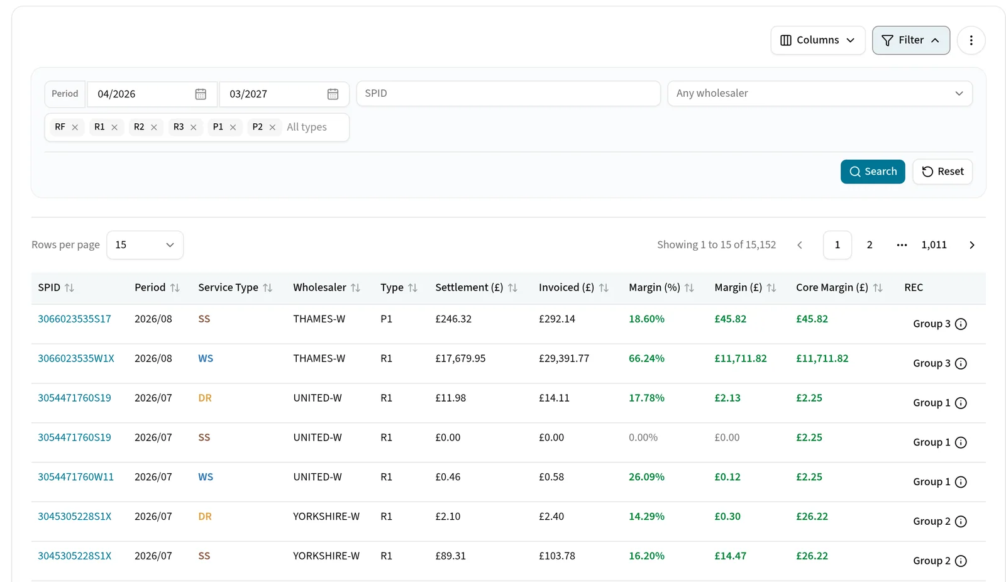Sort by Margin (£) column

click(x=771, y=288)
